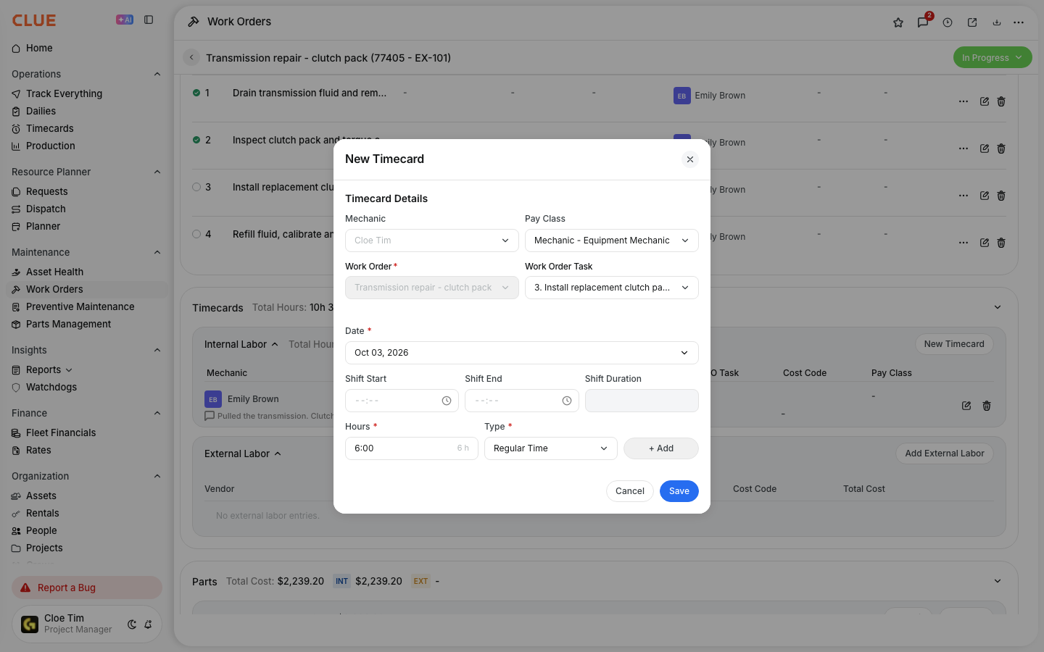Open the Date picker showing Oct 03, 2026
This screenshot has height=652, width=1044.
point(522,353)
